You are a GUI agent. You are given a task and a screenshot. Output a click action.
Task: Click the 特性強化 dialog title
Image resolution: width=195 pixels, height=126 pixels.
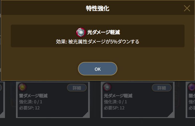[x=97, y=8]
